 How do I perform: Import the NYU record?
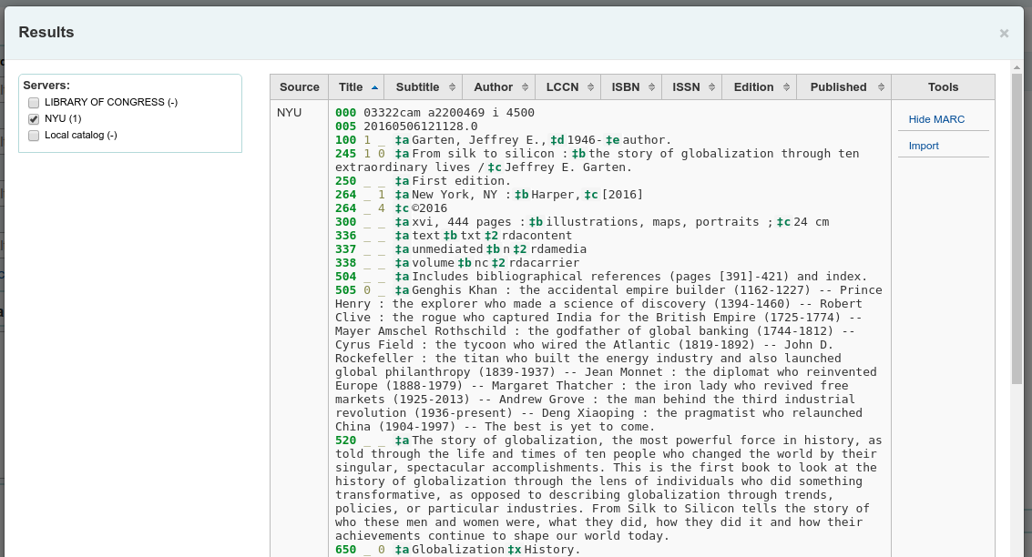click(924, 146)
